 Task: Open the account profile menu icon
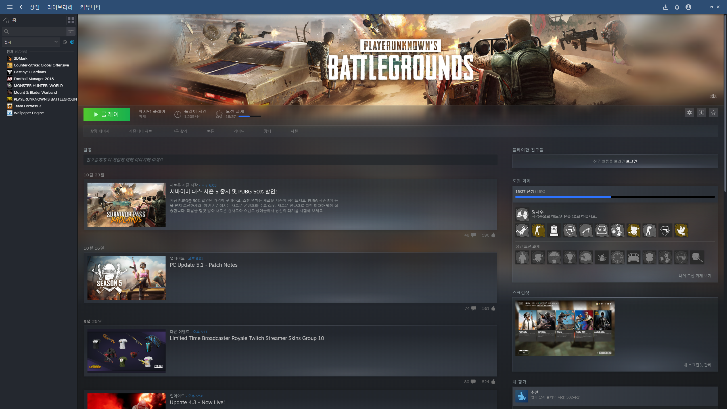pyautogui.click(x=688, y=7)
